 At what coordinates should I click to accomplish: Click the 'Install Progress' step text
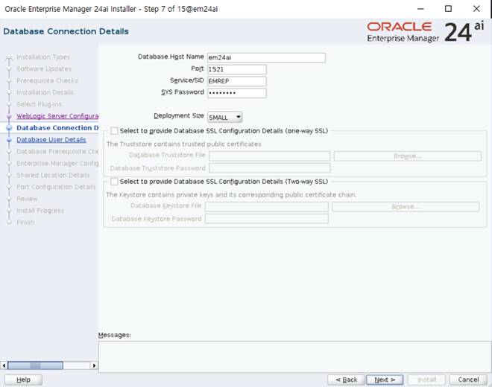[x=40, y=211]
